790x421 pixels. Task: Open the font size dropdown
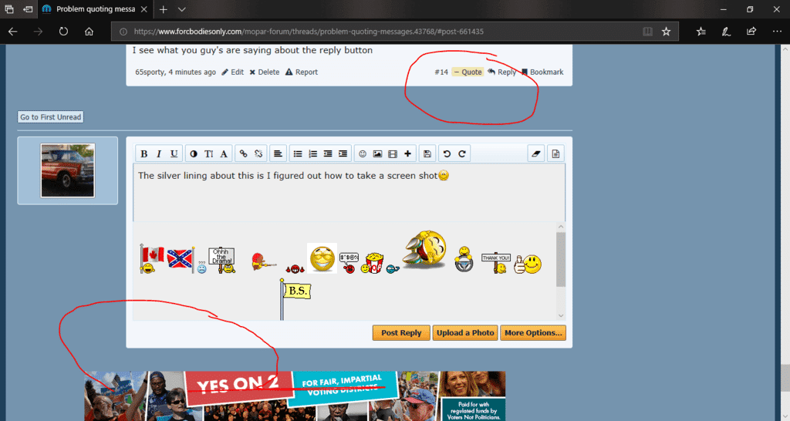point(208,154)
